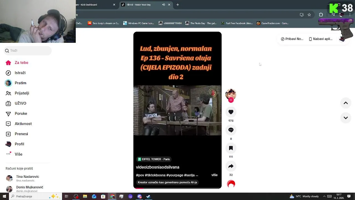The width and height of the screenshot is (355, 200).
Task: Open a new browser tab with plus
Action: 177,5
